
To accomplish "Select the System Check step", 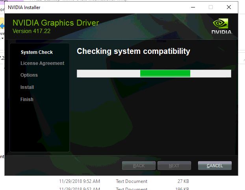I will point(37,52).
